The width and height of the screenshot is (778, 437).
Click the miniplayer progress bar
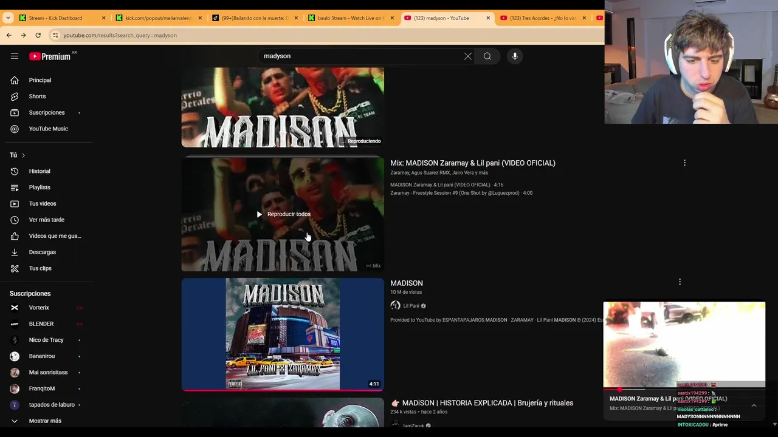[684, 390]
